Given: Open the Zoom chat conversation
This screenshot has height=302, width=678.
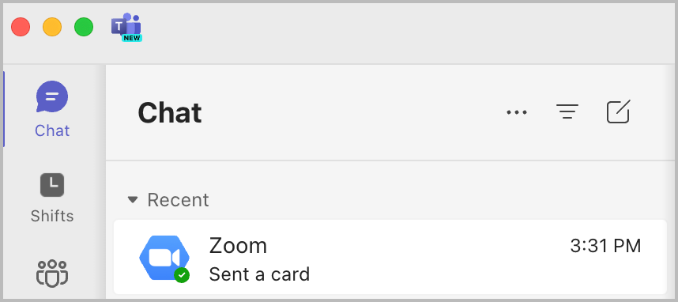Looking at the screenshot, I should click(x=390, y=257).
